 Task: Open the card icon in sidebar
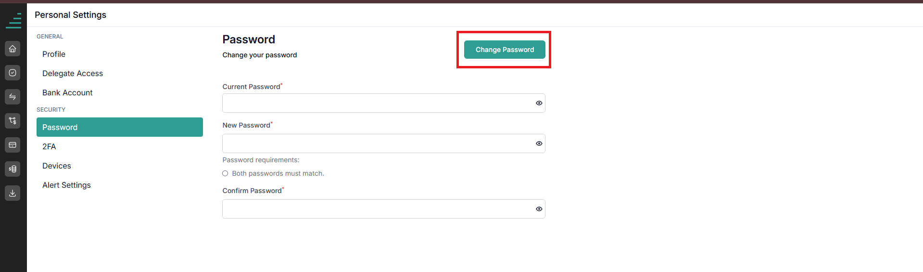[13, 145]
